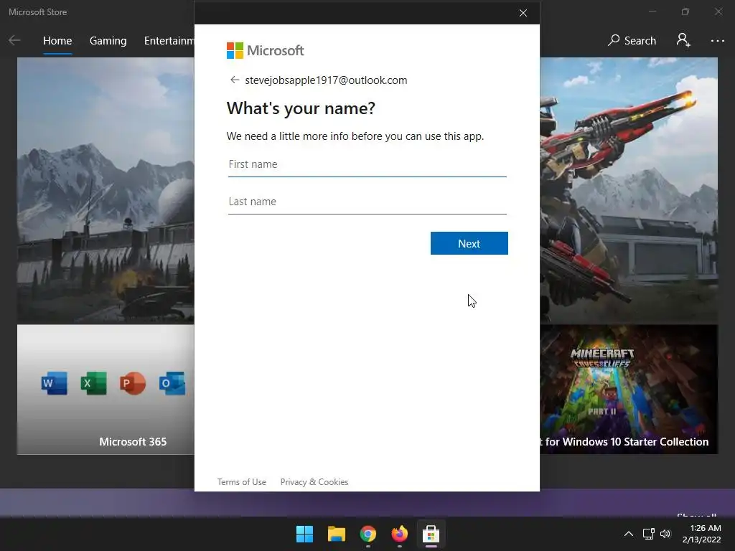Switch to the Gaming tab
This screenshot has width=735, height=551.
point(108,41)
